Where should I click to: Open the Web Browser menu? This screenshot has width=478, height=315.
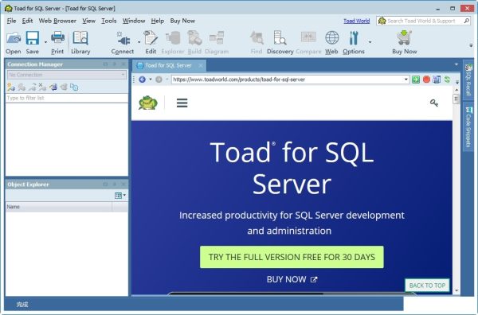pos(57,21)
